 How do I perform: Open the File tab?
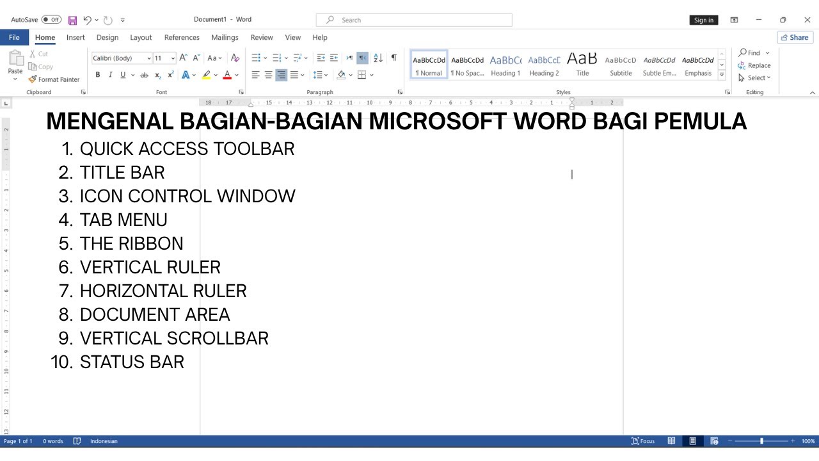point(14,38)
